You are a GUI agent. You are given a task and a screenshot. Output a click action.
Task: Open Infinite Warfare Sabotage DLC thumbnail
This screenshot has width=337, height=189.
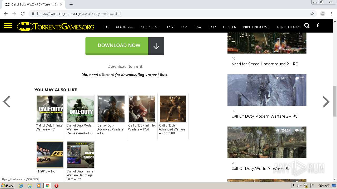81,155
